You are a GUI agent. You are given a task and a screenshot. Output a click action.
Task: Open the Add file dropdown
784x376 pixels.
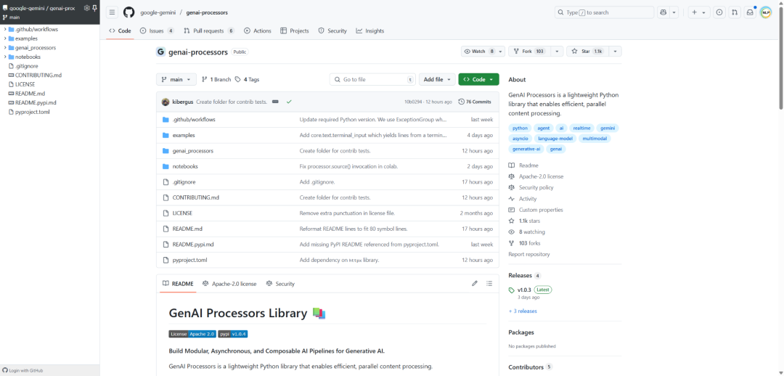(x=437, y=80)
